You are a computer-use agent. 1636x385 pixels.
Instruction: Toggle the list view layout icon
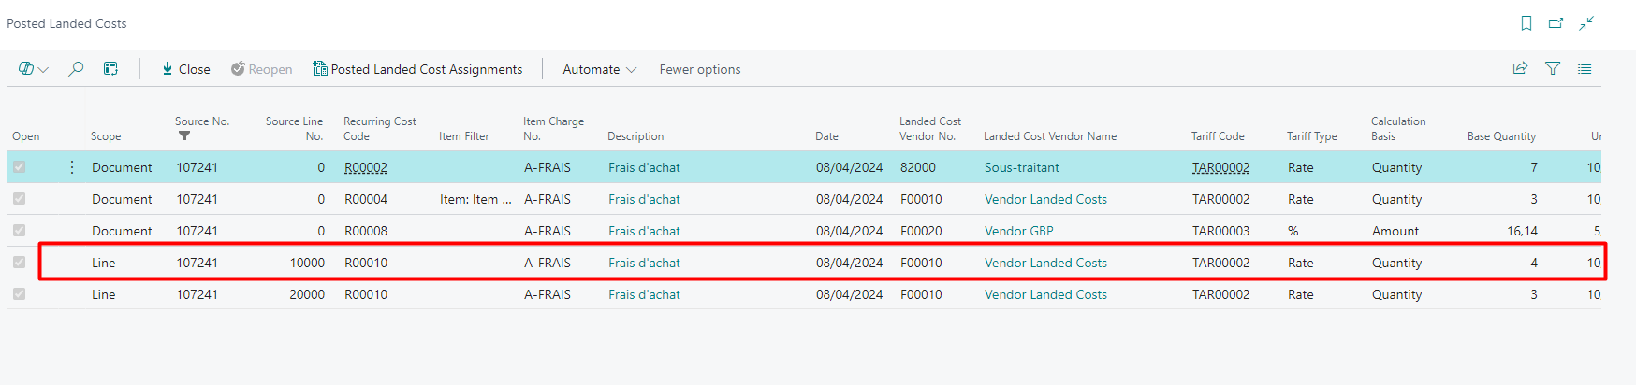[x=1585, y=69]
